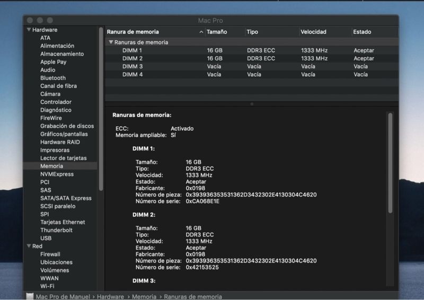Select Hardware RAID in the sidebar
424x300 pixels.
pyautogui.click(x=60, y=142)
